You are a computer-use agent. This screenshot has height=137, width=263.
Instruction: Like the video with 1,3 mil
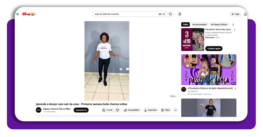point(107,110)
